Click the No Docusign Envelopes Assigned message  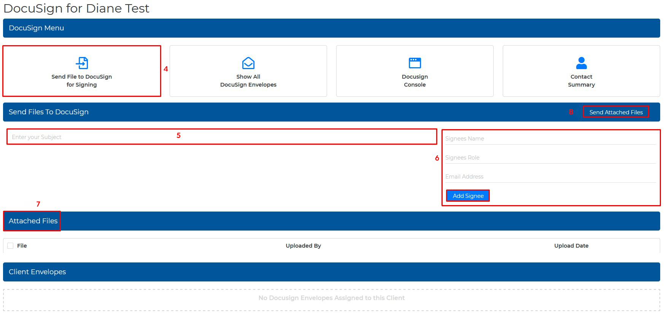[x=332, y=298]
